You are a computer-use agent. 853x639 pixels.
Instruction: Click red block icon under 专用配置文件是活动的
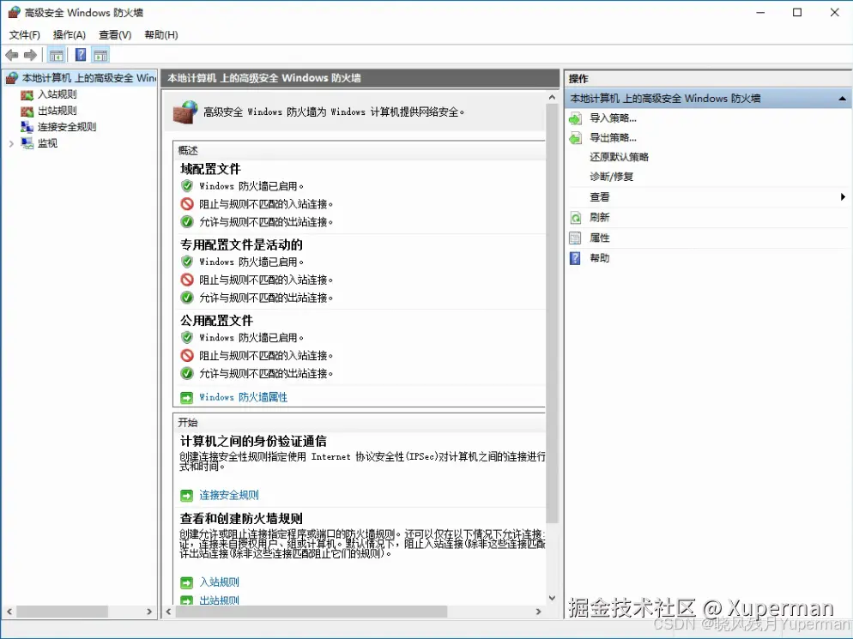187,280
